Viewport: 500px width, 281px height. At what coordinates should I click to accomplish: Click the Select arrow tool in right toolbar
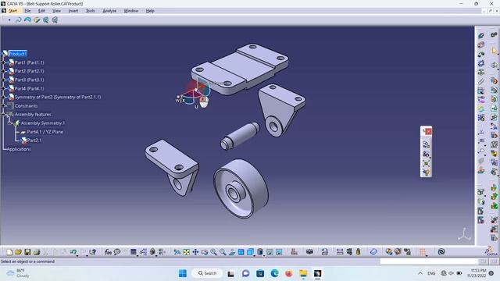495,51
